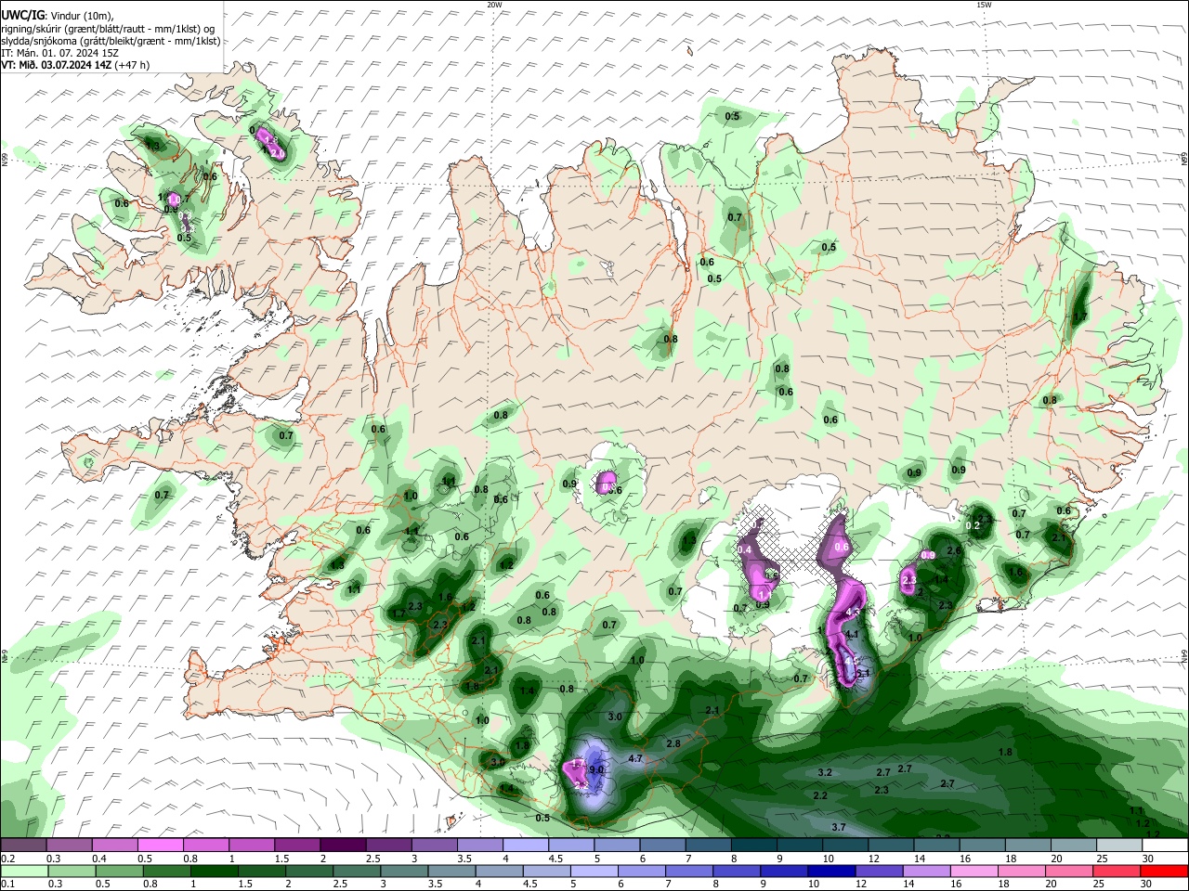Click the pink snow legend swatch between 0.5 and 0.8
This screenshot has width=1189, height=891.
pyautogui.click(x=160, y=845)
